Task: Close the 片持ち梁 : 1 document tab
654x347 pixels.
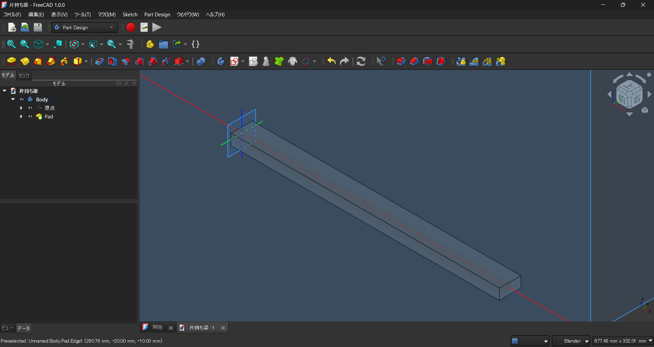Action: (223, 328)
